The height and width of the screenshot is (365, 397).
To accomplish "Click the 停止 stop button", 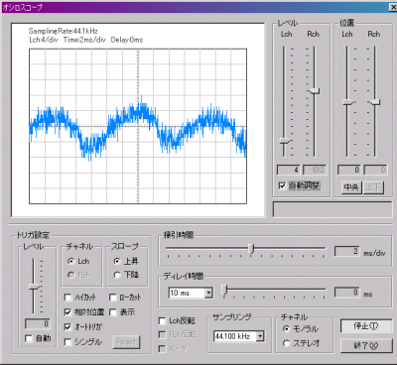I will 365,326.
